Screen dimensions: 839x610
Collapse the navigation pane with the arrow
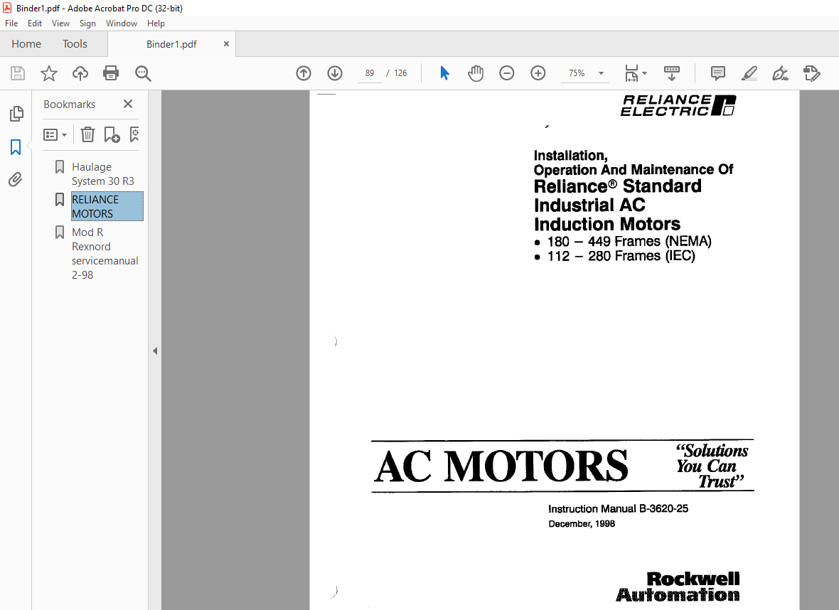(155, 351)
